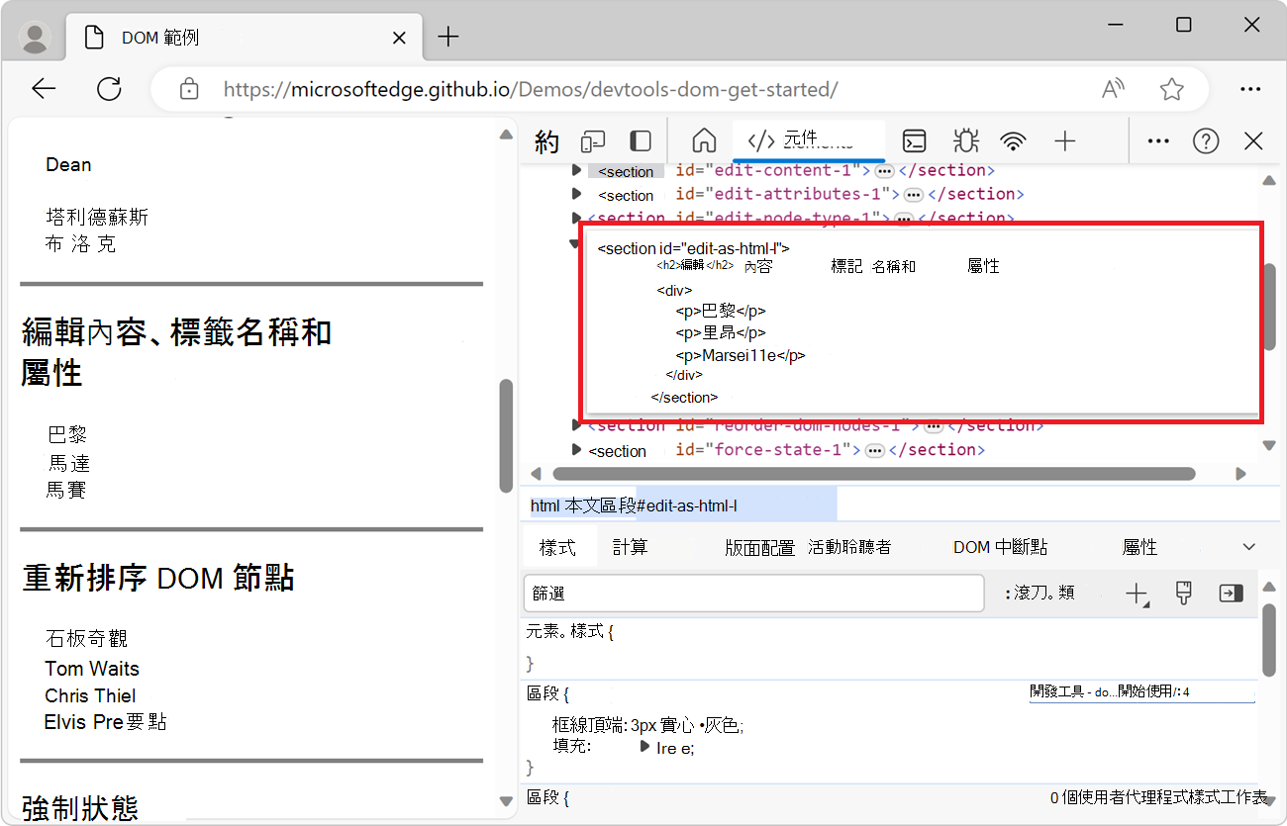Screen dimensions: 1287x826
Task: Switch to the 樣式 Styles tab
Action: [557, 547]
